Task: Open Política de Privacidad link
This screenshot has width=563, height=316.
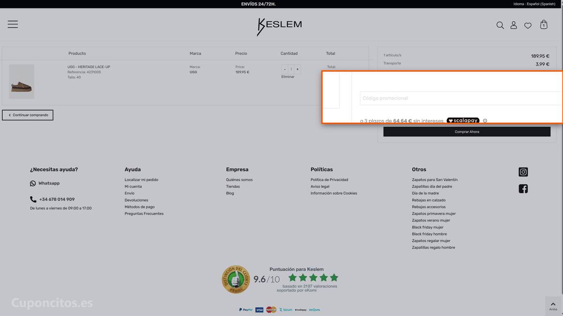Action: [329, 180]
